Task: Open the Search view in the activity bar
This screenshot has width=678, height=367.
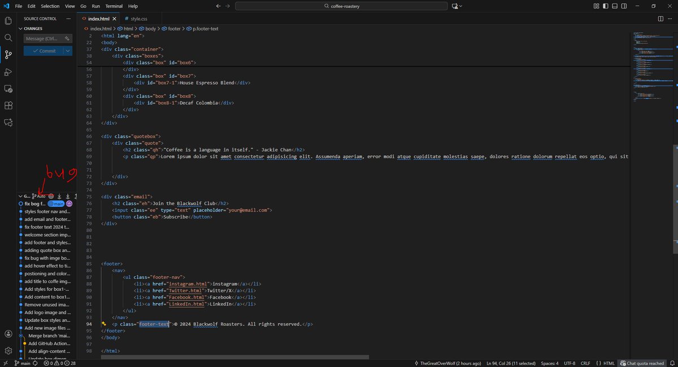Action: 8,37
